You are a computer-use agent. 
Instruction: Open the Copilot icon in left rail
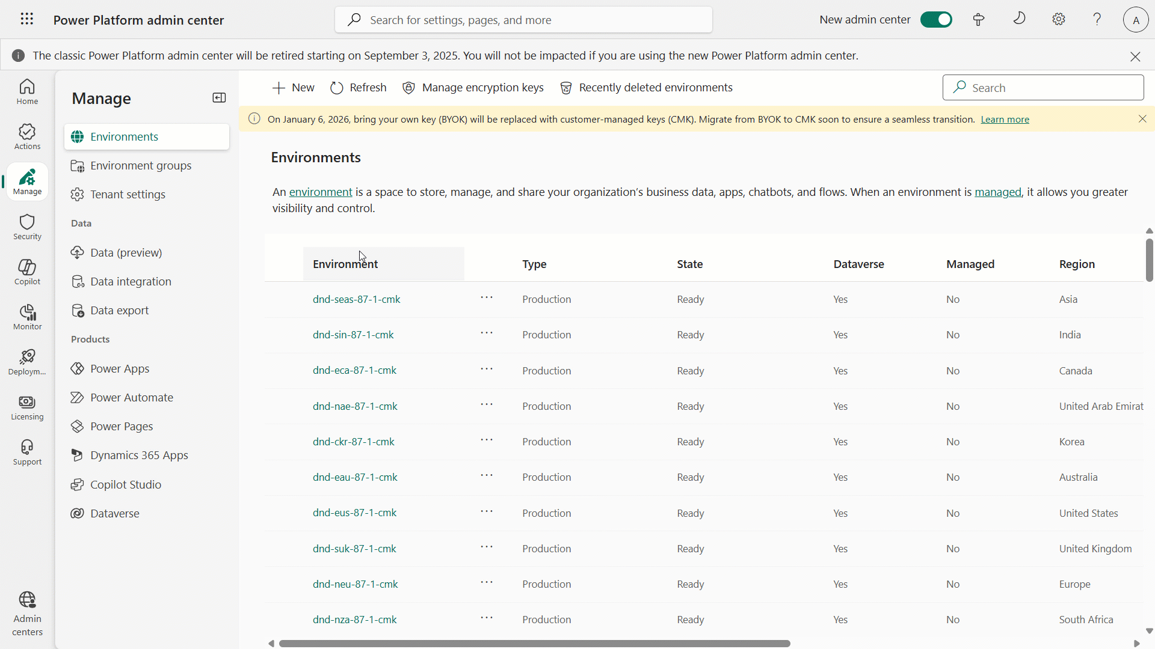point(27,272)
